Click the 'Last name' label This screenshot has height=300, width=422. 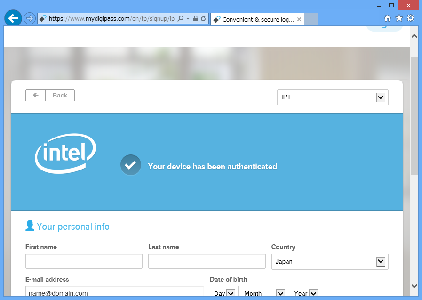pyautogui.click(x=164, y=247)
